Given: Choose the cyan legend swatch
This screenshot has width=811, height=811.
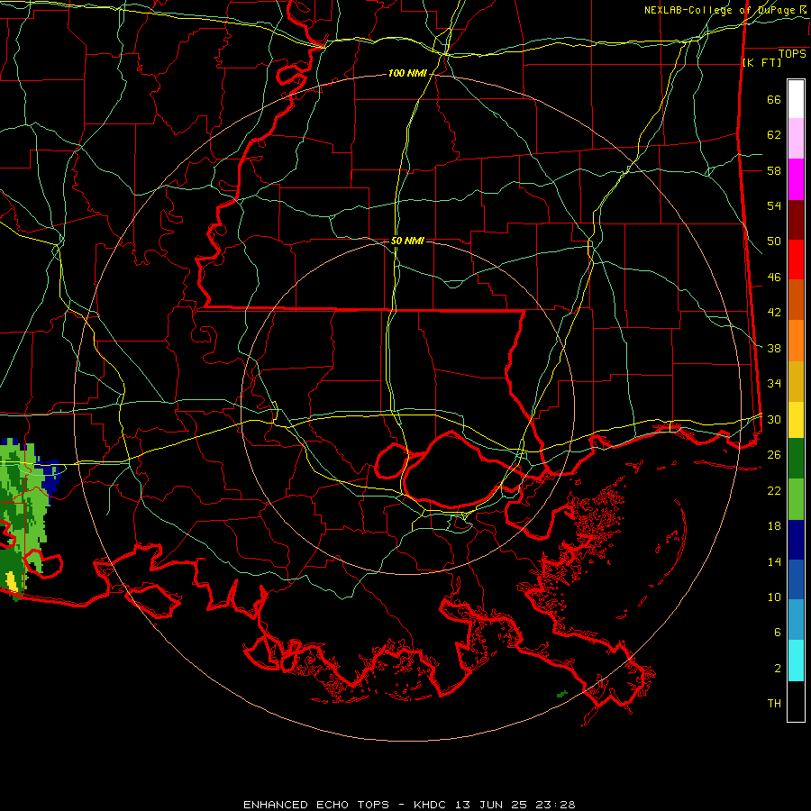Looking at the screenshot, I should pyautogui.click(x=796, y=661).
